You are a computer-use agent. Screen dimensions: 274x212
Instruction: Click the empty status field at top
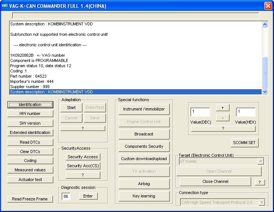136,16
